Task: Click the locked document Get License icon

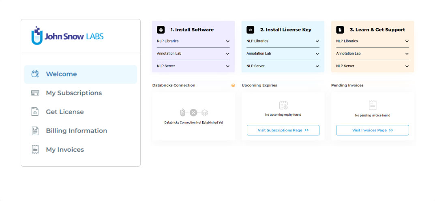Action: pos(35,112)
